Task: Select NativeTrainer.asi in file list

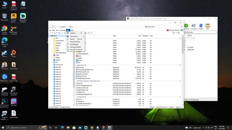Action: 82,88
